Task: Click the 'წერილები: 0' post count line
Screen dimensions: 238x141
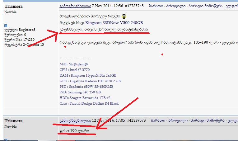Action: click(15, 35)
